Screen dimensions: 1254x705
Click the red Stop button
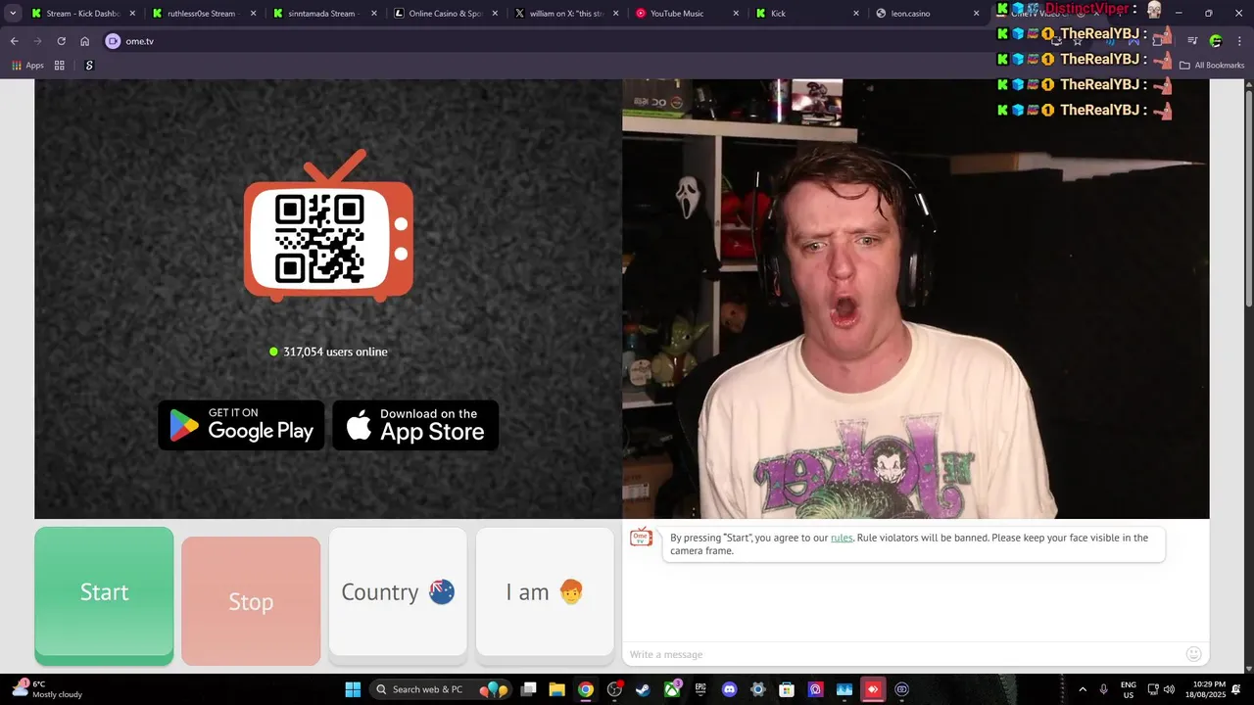pyautogui.click(x=251, y=601)
